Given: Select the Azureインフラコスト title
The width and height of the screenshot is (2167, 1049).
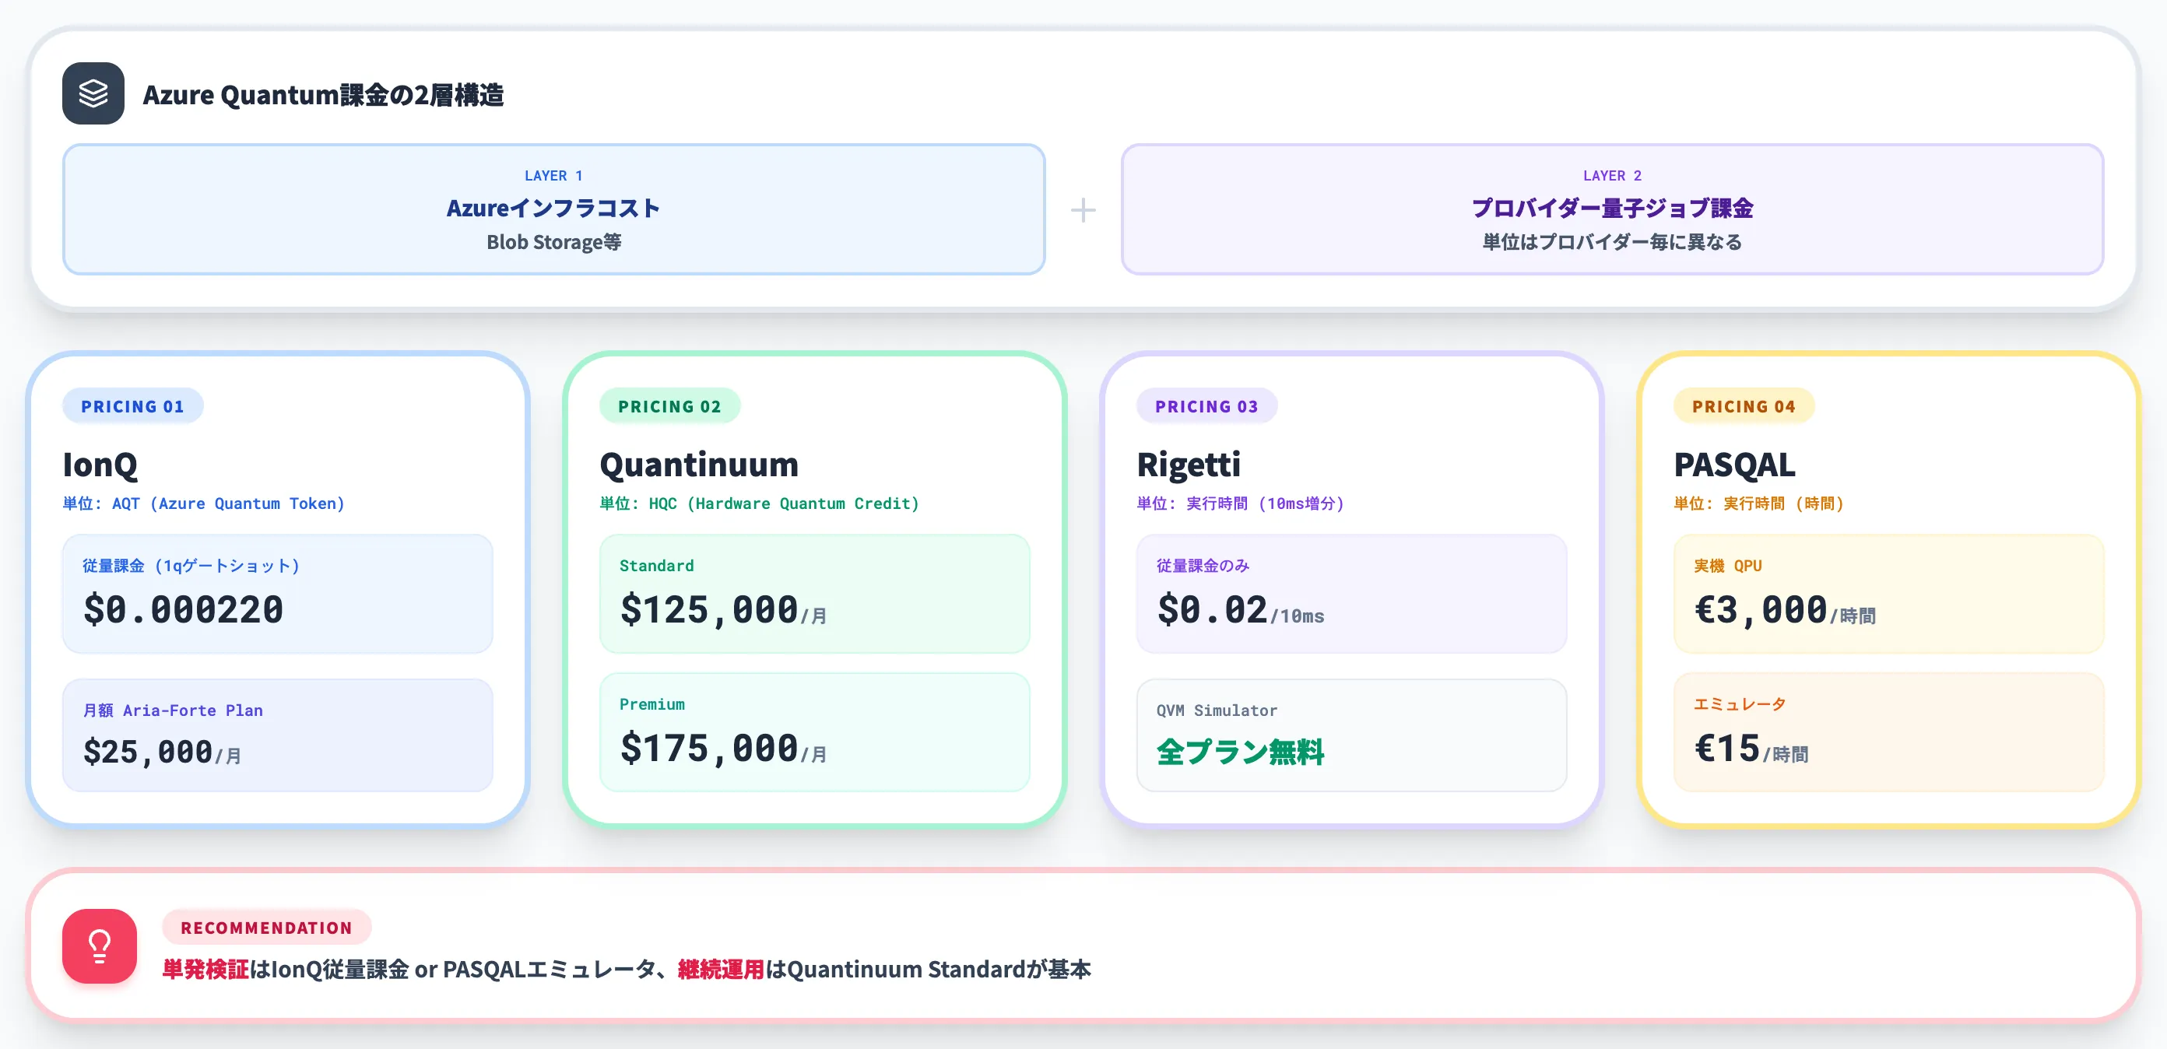Looking at the screenshot, I should (x=553, y=208).
